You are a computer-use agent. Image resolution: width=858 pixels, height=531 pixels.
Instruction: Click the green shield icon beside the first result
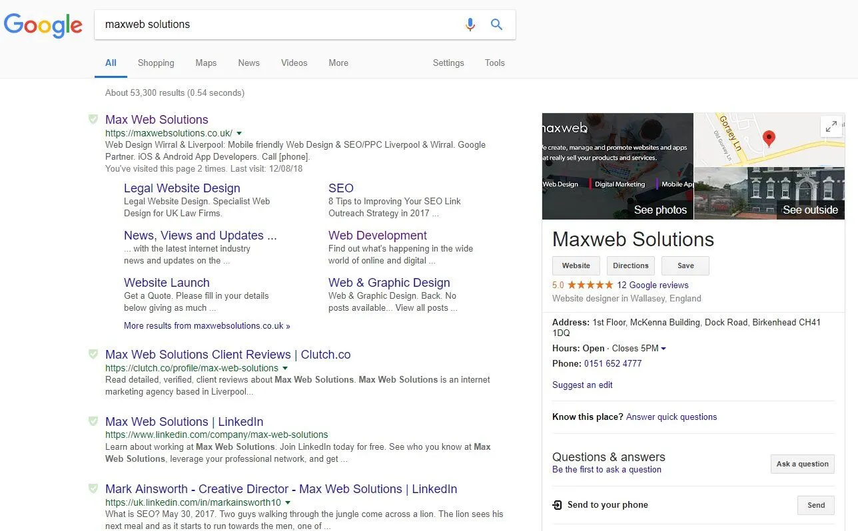pos(93,119)
